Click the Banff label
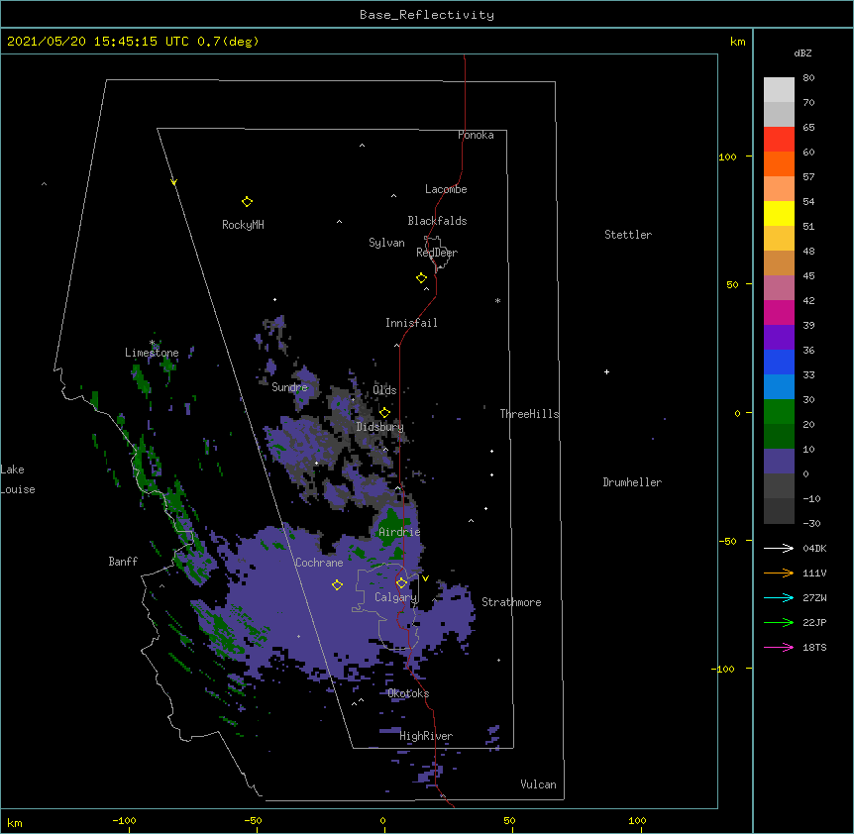This screenshot has height=834, width=854. click(x=123, y=562)
